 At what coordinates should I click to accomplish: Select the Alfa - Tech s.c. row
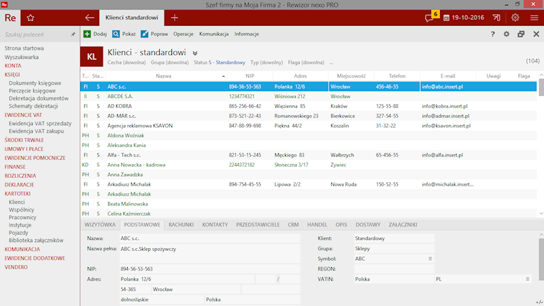pyautogui.click(x=309, y=155)
